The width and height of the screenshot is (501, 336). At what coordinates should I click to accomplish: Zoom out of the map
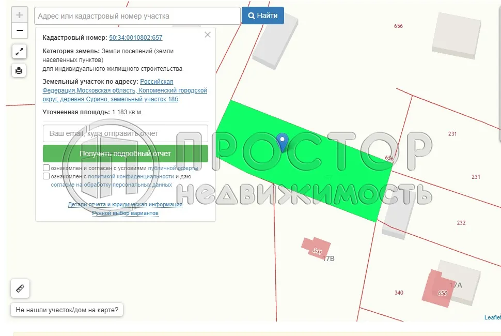click(20, 30)
